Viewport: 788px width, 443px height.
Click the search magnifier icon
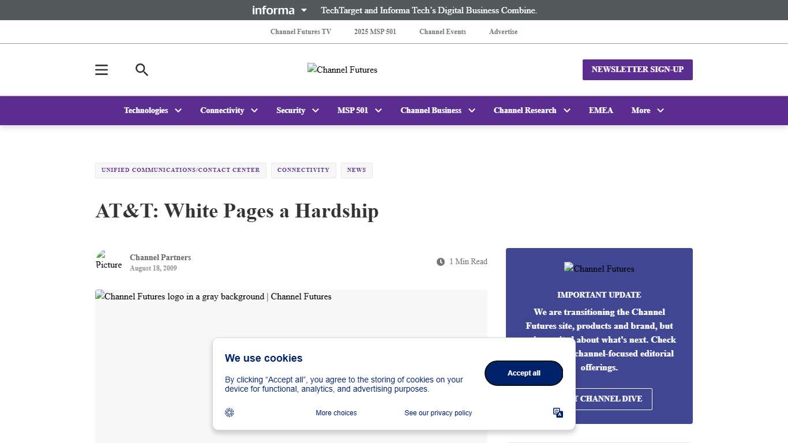[141, 70]
